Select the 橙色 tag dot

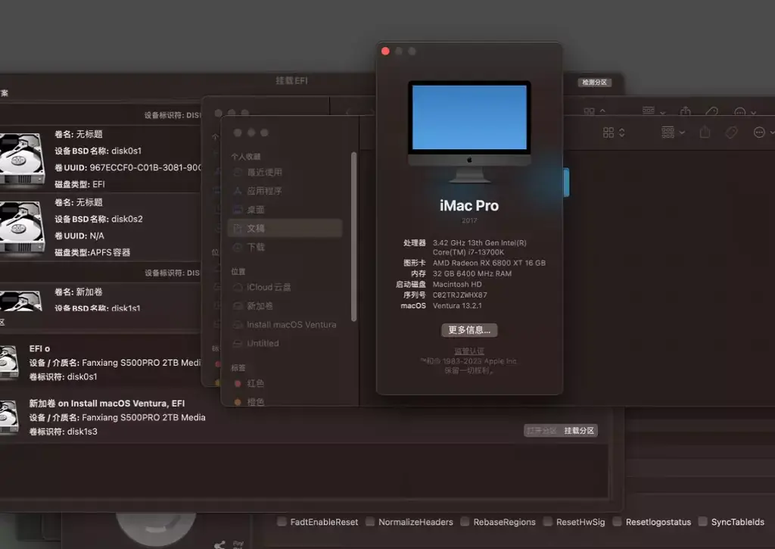point(238,402)
